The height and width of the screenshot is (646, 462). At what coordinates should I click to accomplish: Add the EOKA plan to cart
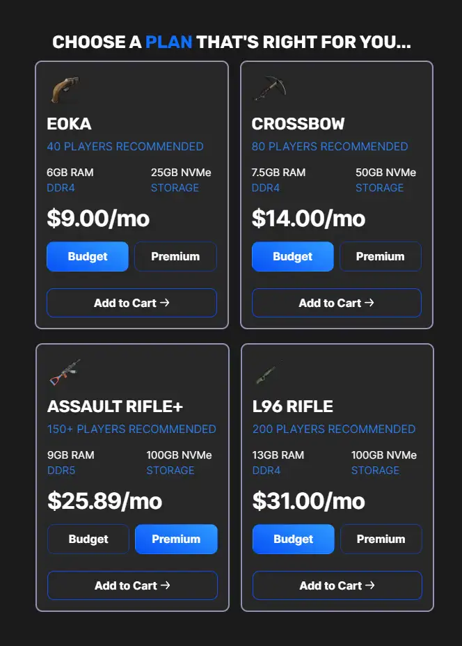tap(131, 303)
